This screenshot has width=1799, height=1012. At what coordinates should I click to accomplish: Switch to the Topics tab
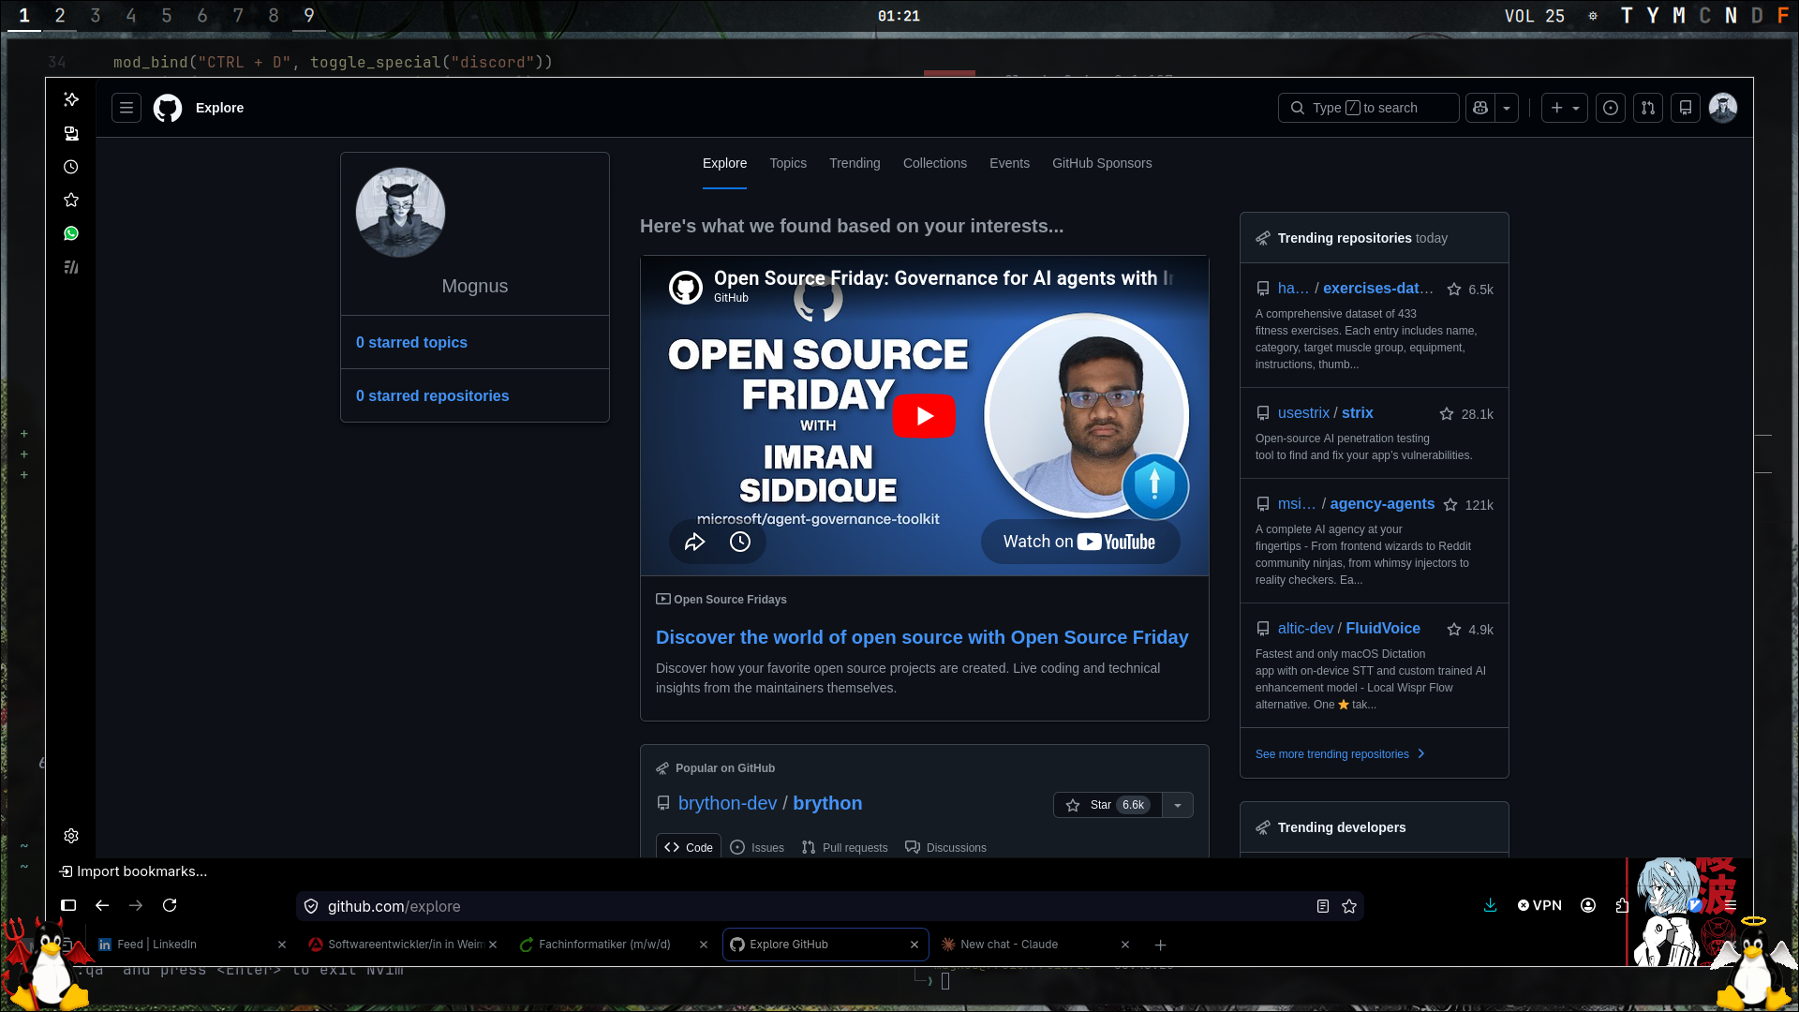788,163
